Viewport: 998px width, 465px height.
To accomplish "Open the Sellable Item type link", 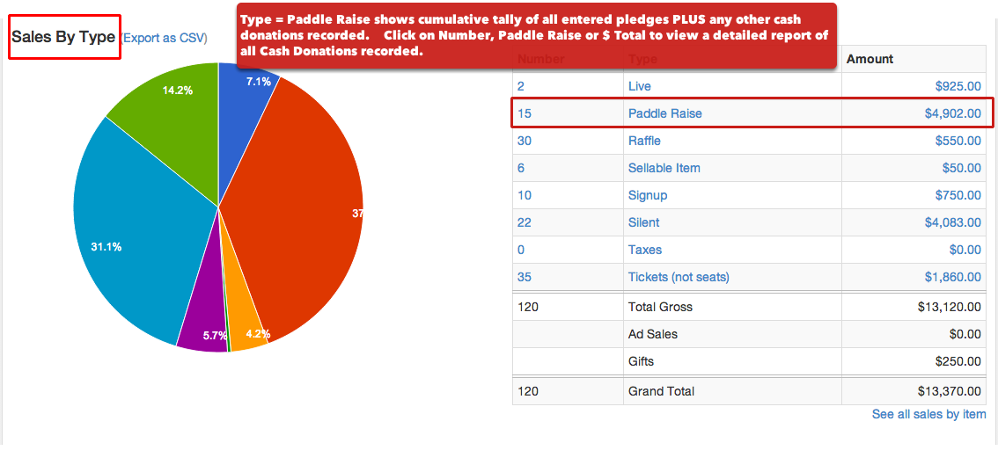I will pos(664,168).
